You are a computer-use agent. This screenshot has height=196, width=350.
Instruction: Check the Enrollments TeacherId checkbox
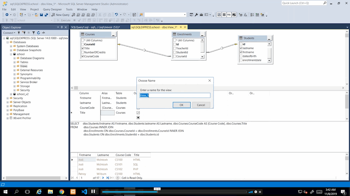coord(175,48)
